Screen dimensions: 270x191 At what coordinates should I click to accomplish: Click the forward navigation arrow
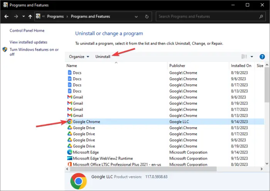click(x=16, y=16)
